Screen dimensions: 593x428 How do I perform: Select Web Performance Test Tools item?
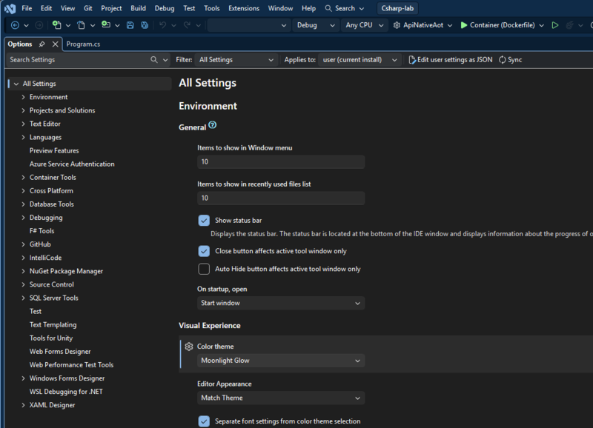coord(71,365)
